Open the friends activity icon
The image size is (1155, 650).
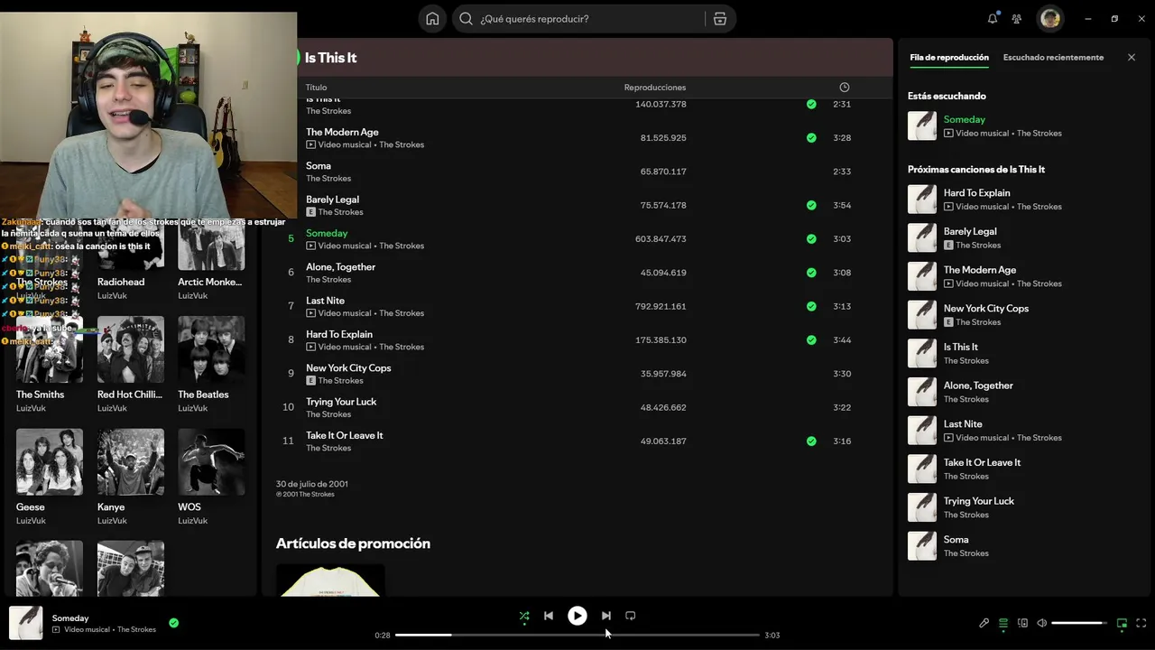pyautogui.click(x=1017, y=18)
